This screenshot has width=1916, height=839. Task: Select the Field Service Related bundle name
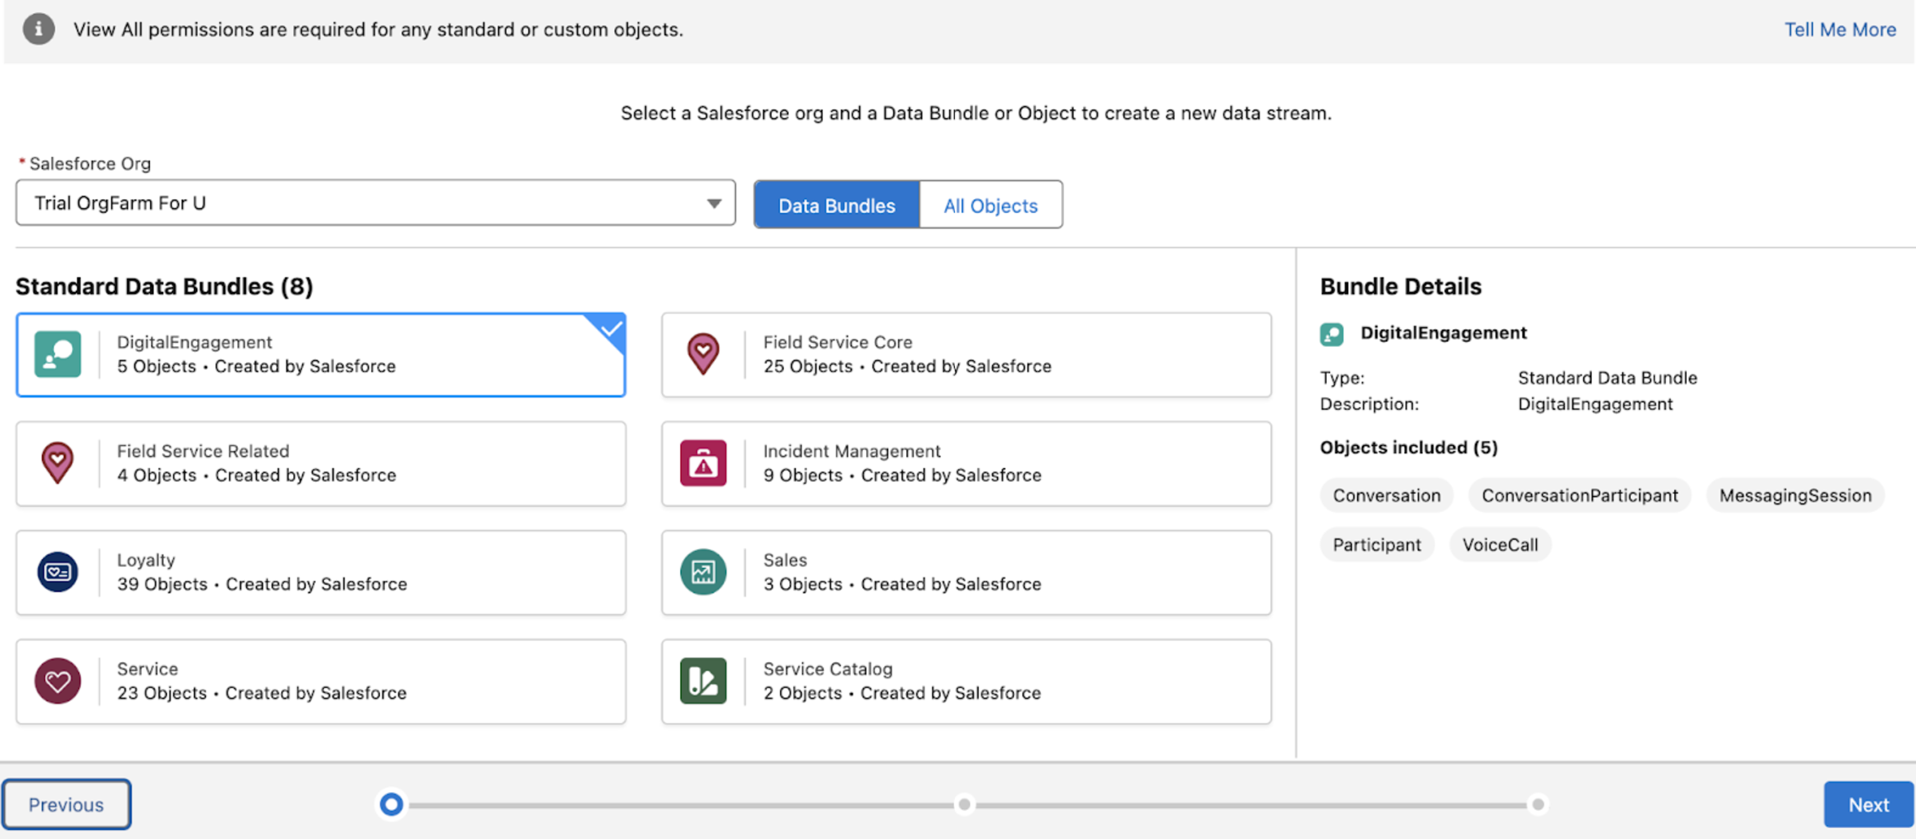click(203, 451)
